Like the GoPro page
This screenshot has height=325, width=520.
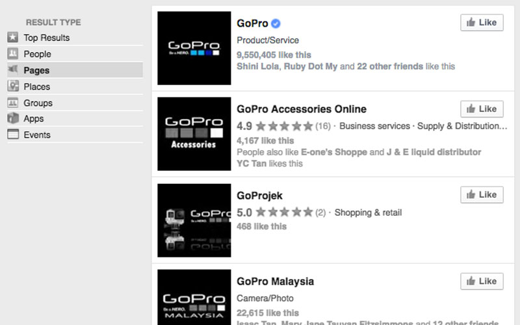point(482,23)
